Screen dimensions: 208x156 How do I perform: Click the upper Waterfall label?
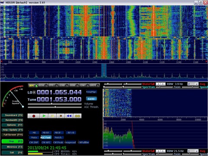pyautogui.click(x=148, y=84)
